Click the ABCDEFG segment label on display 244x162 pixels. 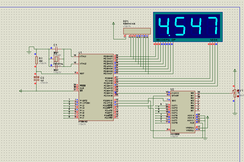click(162, 40)
